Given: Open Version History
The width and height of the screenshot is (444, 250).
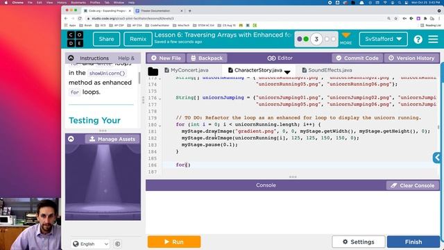Looking at the screenshot, I should point(411,58).
